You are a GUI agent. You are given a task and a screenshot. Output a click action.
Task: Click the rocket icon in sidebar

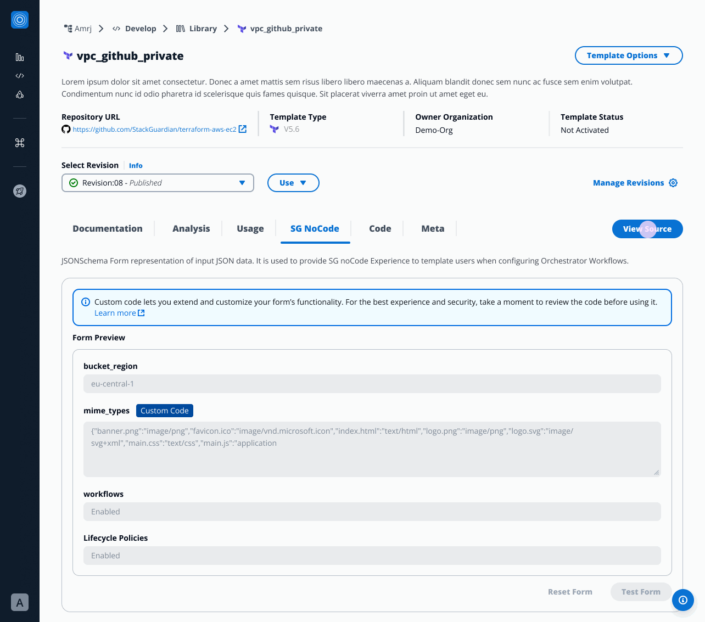20,191
